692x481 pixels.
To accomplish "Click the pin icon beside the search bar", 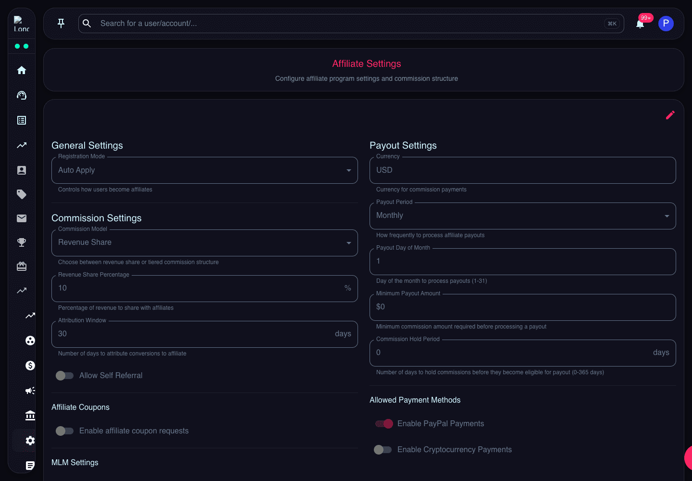I will 61,23.
